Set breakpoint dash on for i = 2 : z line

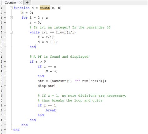(x=5, y=18)
